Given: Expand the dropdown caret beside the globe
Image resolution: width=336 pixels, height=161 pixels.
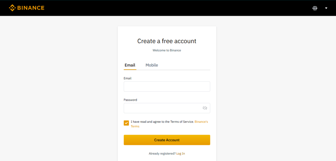Looking at the screenshot, I should pos(326,8).
